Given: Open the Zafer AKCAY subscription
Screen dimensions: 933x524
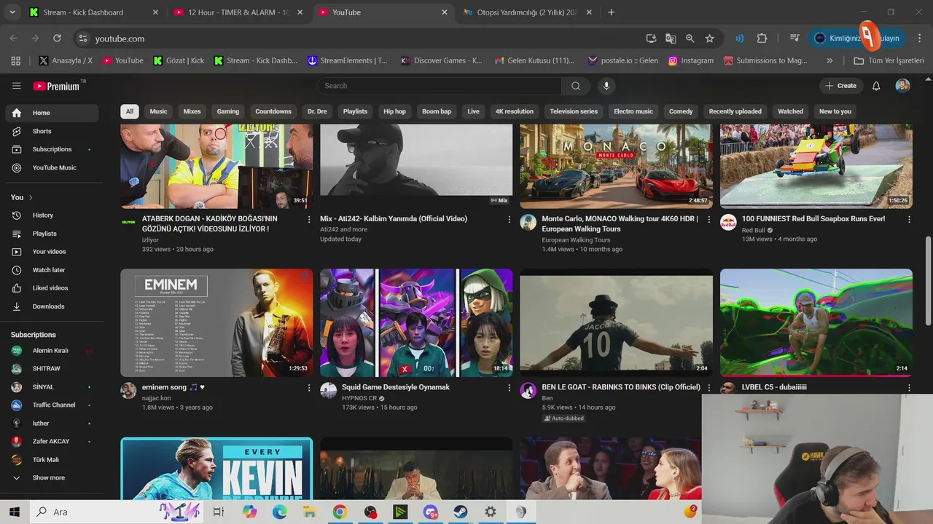Looking at the screenshot, I should tap(51, 441).
